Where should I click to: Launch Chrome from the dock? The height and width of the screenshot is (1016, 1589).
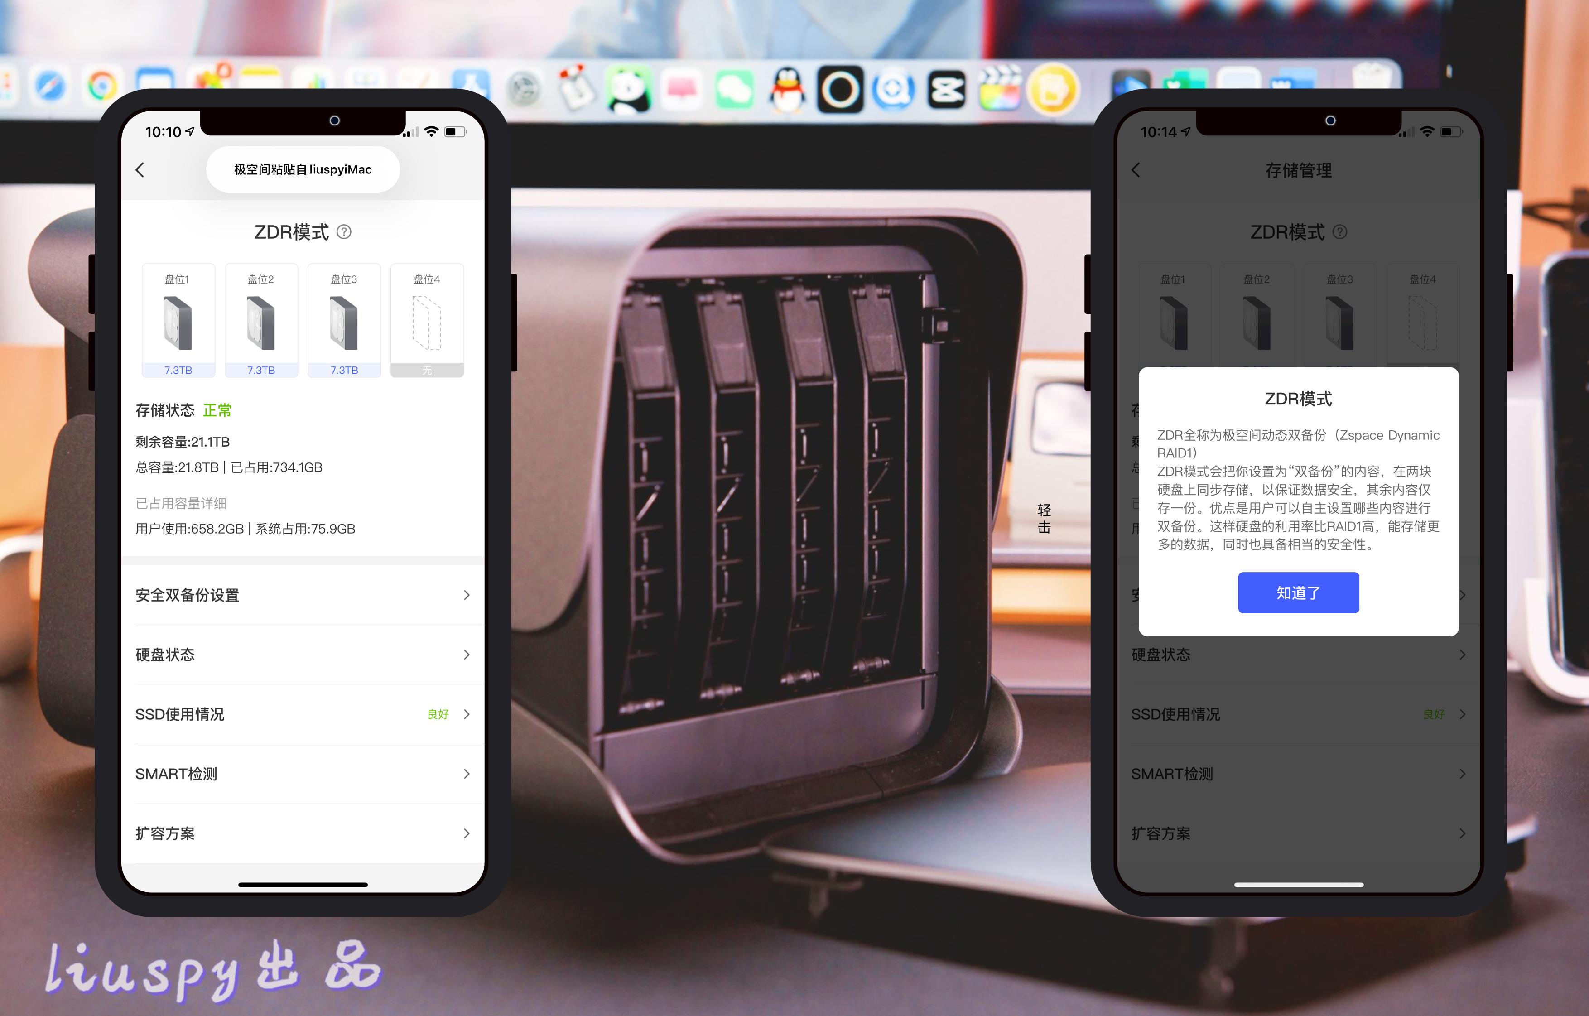[x=102, y=86]
